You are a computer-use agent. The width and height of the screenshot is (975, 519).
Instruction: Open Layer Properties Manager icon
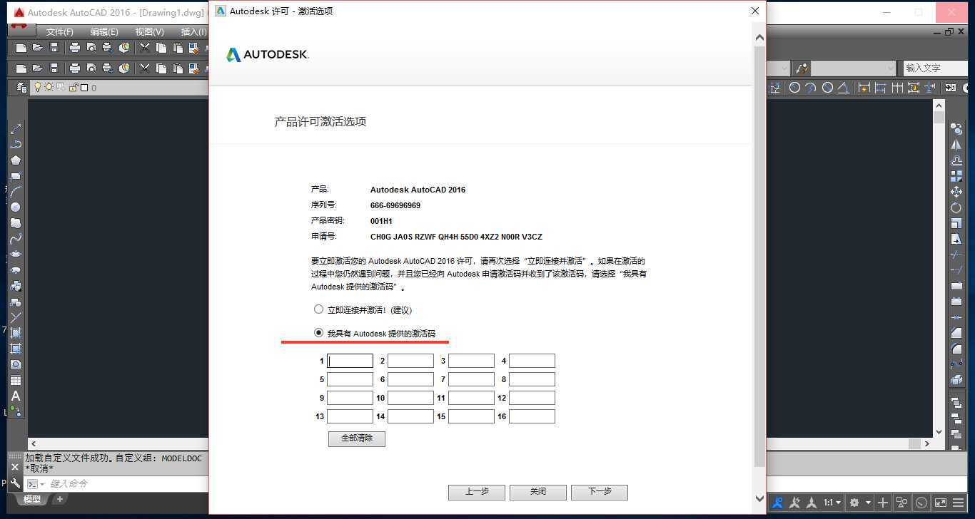click(x=21, y=88)
